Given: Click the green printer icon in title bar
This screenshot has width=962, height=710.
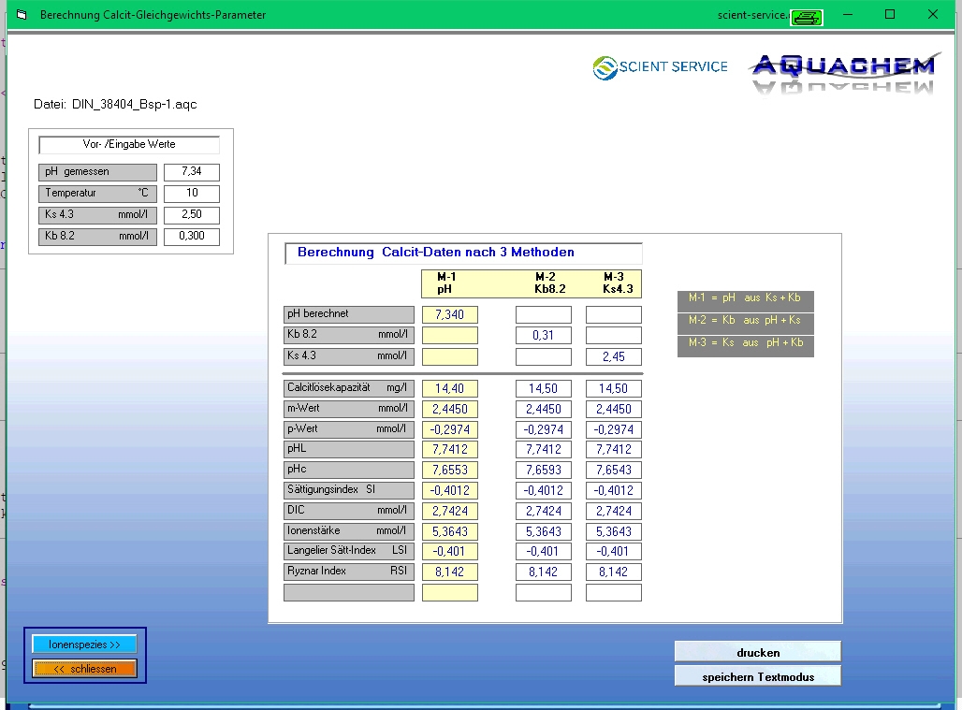Looking at the screenshot, I should [806, 17].
